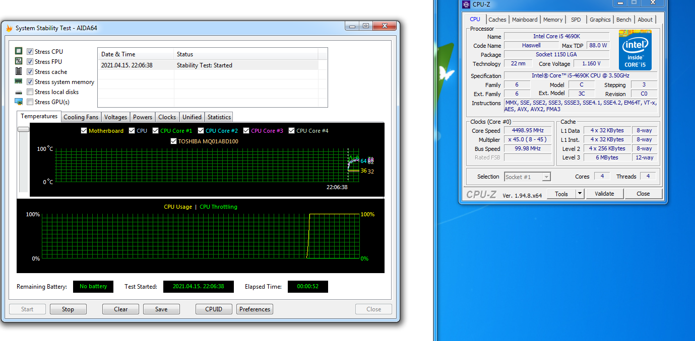Screen dimensions: 695x341
Task: Open the Unified tab
Action: 192,117
